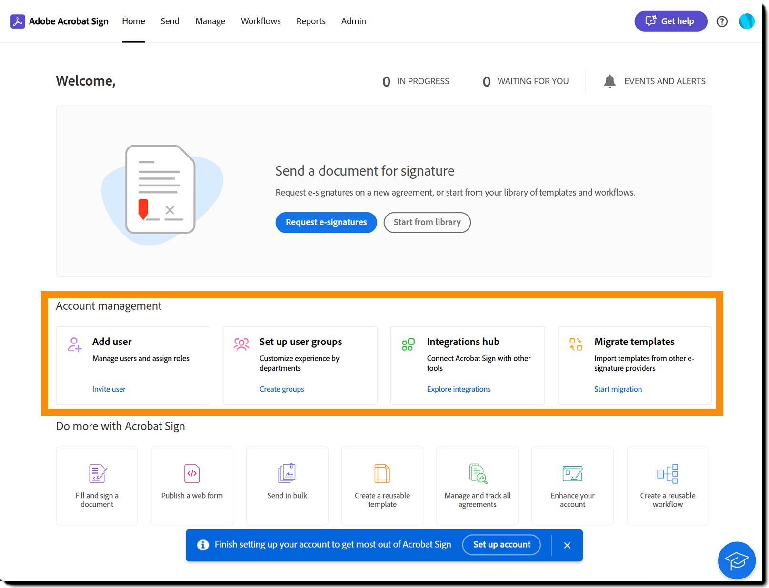769x588 pixels.
Task: View agreements Waiting For You count
Action: (x=526, y=81)
